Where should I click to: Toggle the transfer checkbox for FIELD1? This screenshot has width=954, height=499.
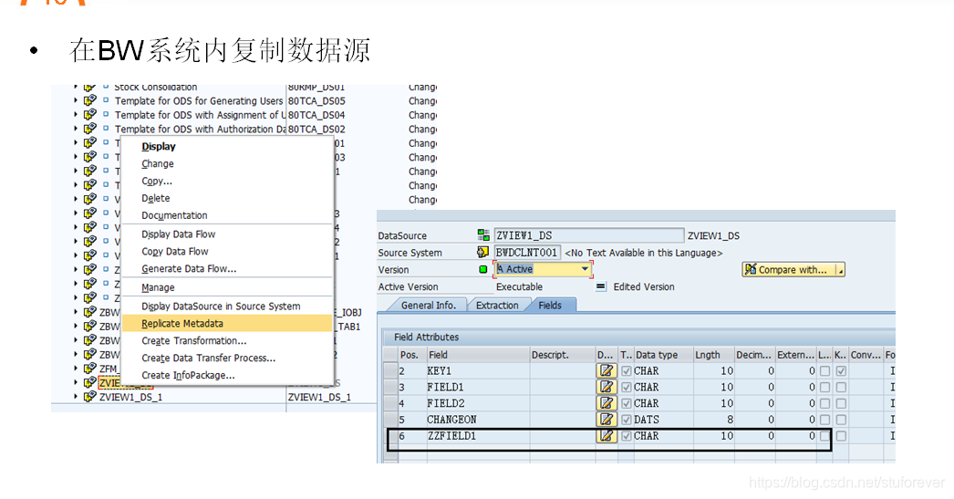coord(626,387)
